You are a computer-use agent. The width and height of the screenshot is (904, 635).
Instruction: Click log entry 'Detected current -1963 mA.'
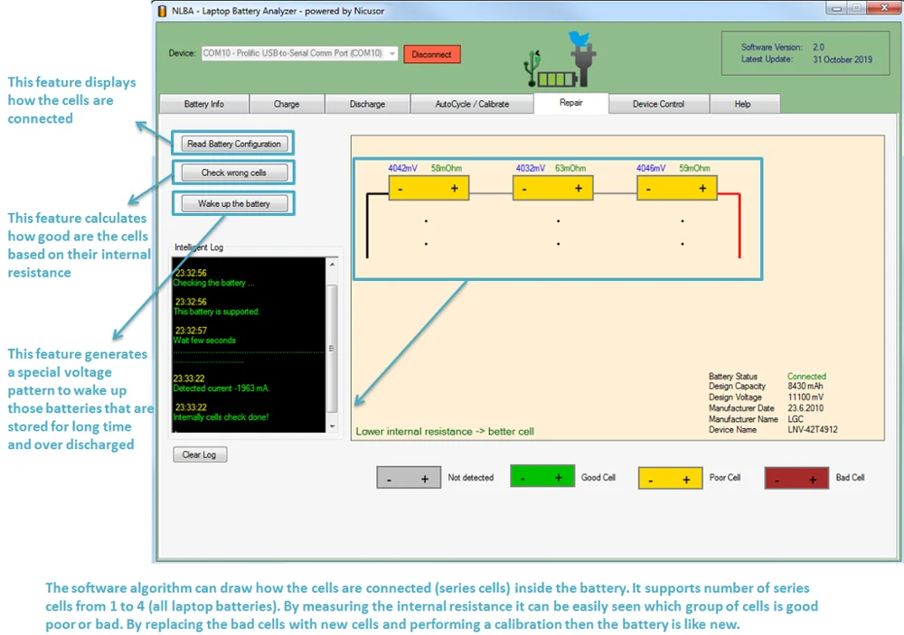(221, 388)
